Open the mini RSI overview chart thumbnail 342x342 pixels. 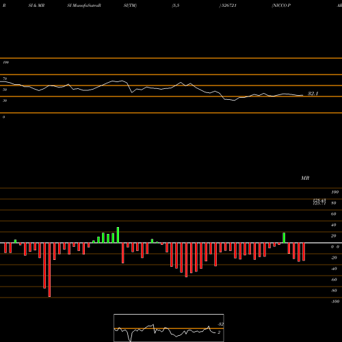(169, 328)
